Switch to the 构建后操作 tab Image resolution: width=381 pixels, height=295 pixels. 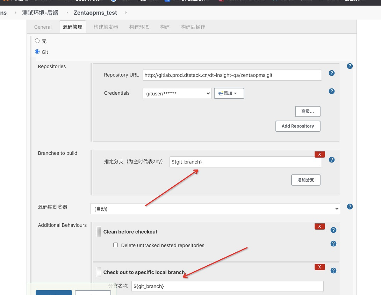pyautogui.click(x=193, y=27)
